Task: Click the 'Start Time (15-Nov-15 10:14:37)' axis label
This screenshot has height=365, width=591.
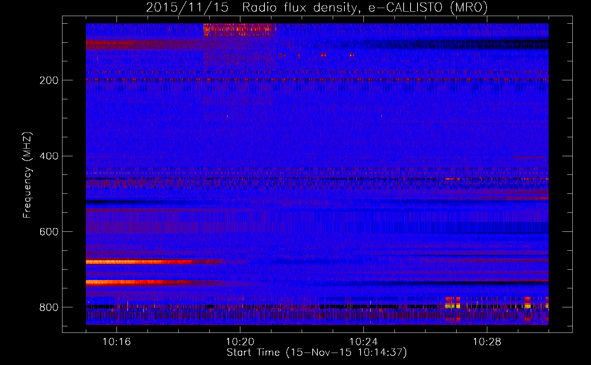Action: [317, 353]
